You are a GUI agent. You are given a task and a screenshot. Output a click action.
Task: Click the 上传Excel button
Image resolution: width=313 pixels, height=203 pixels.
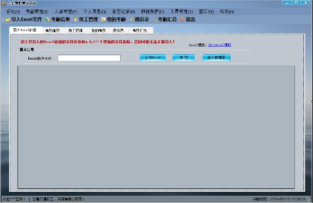[153, 58]
